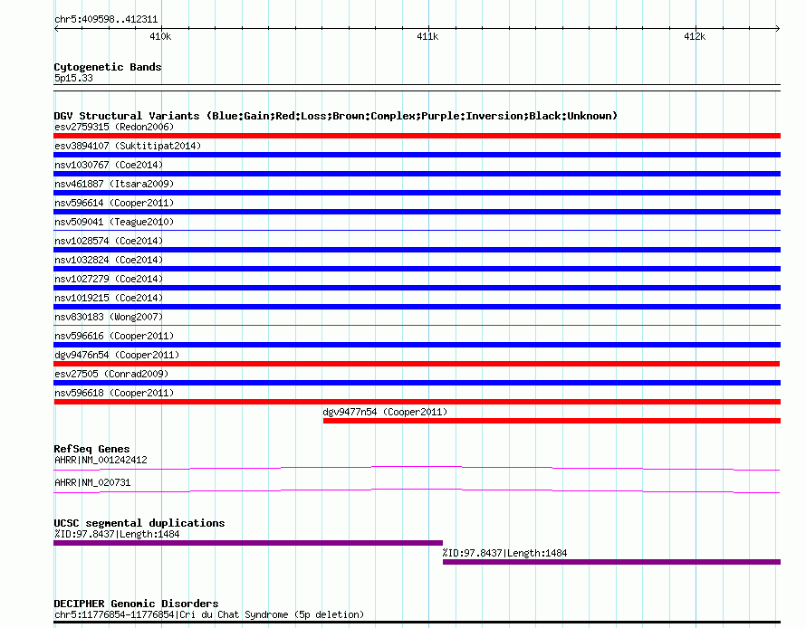Click the nsv1027279 (Coe2014) label
The width and height of the screenshot is (806, 628).
pos(109,279)
